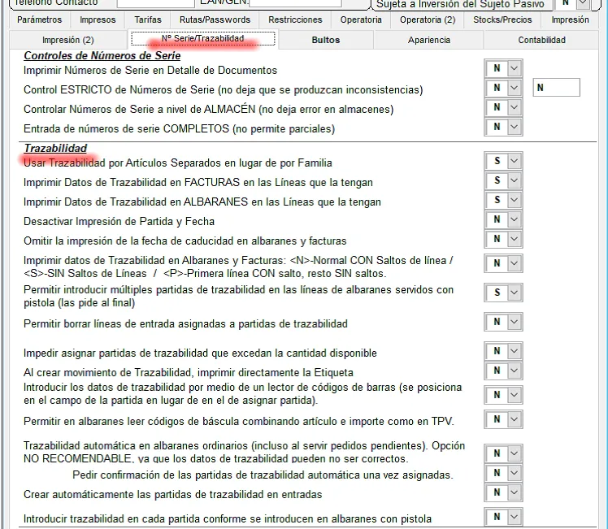
Task: Switch to the Tarifas tab
Action: point(148,20)
